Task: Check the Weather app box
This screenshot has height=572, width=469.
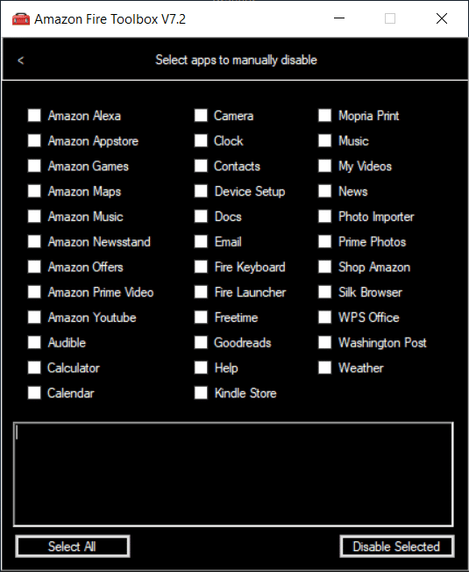Action: [324, 368]
